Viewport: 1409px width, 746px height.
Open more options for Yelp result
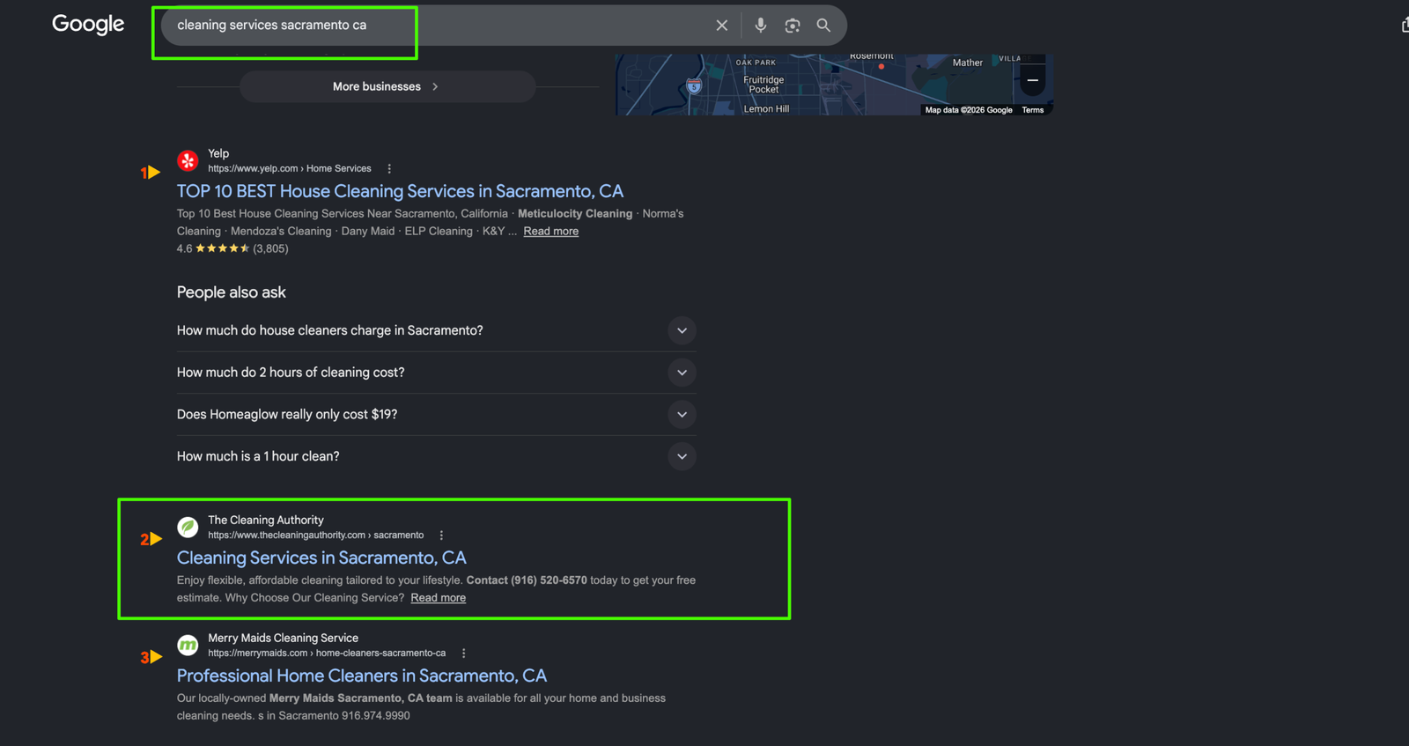389,168
